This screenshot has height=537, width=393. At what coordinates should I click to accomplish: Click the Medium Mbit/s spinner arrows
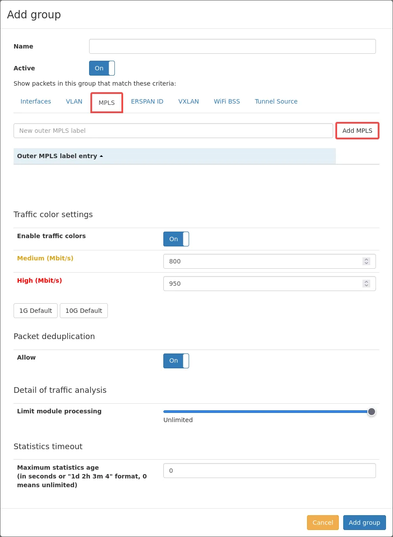click(366, 261)
